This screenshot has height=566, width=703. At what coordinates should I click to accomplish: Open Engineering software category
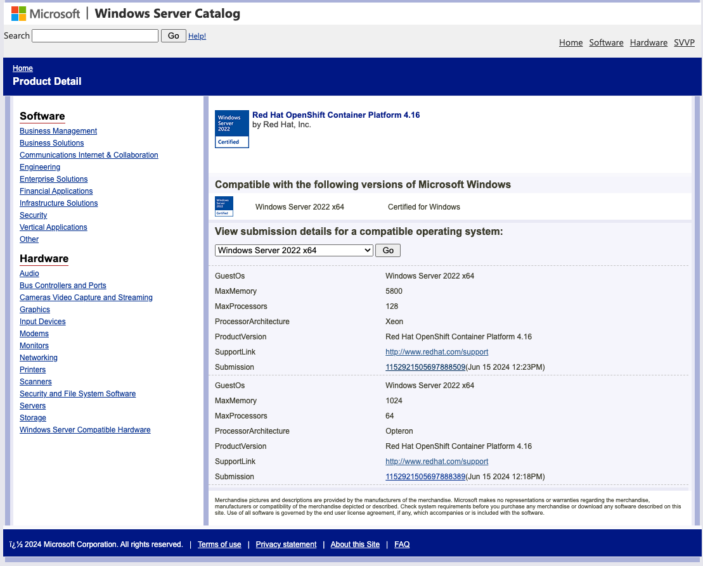coord(40,167)
